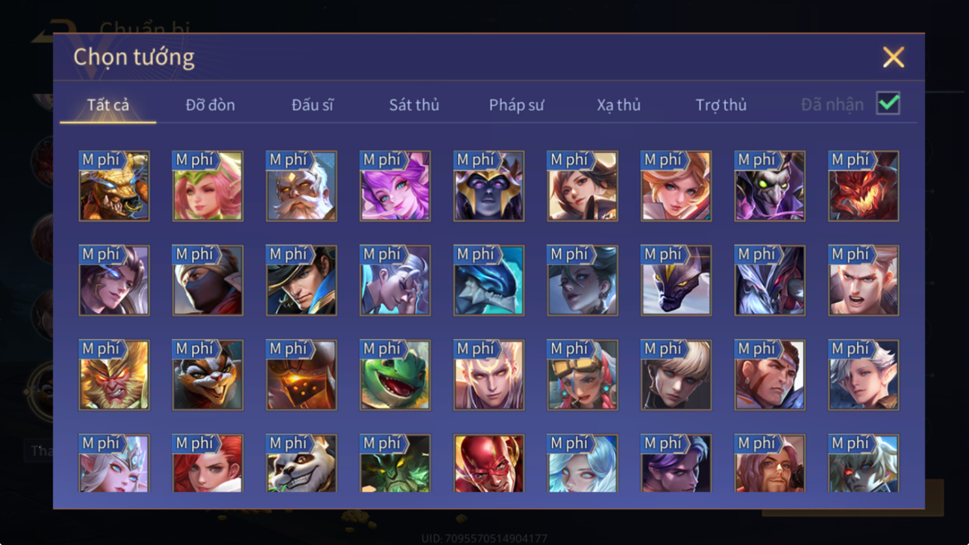
Task: Pick the red Flash superhero portrait
Action: click(x=489, y=463)
